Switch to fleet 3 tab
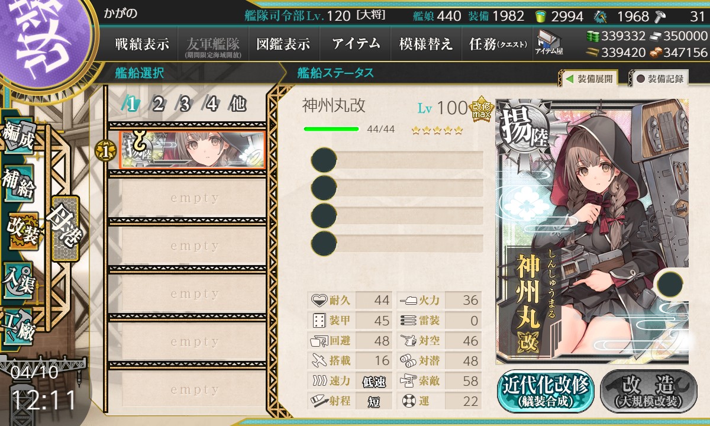This screenshot has width=710, height=426. pyautogui.click(x=185, y=105)
